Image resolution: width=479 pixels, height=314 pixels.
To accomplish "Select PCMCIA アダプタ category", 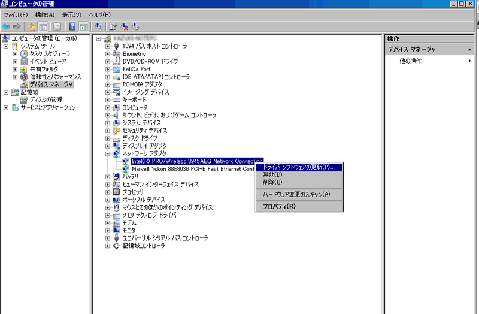I will click(x=142, y=84).
